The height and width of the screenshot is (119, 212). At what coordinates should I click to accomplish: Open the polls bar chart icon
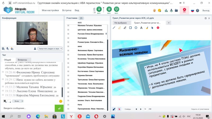166,10
